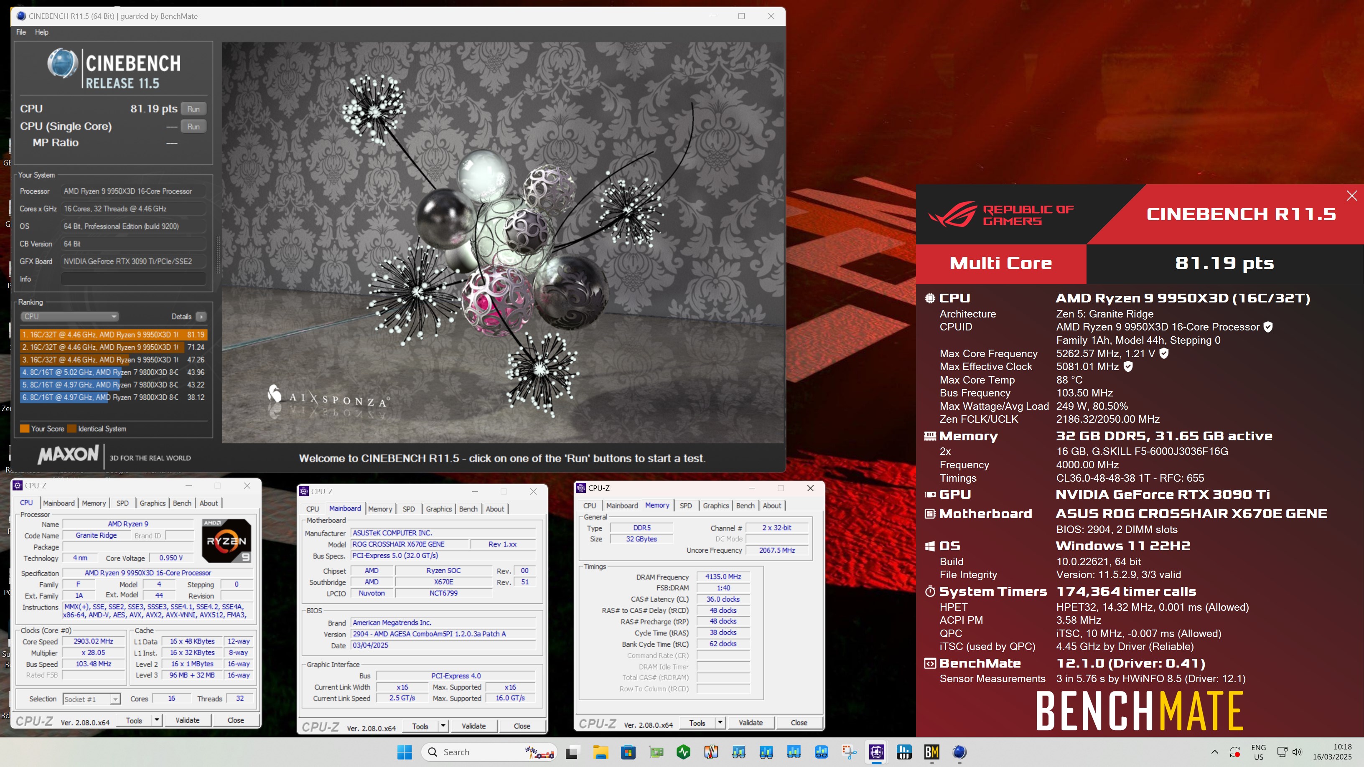Click Validate in CPU-Z Memory window
This screenshot has width=1364, height=767.
(x=751, y=723)
